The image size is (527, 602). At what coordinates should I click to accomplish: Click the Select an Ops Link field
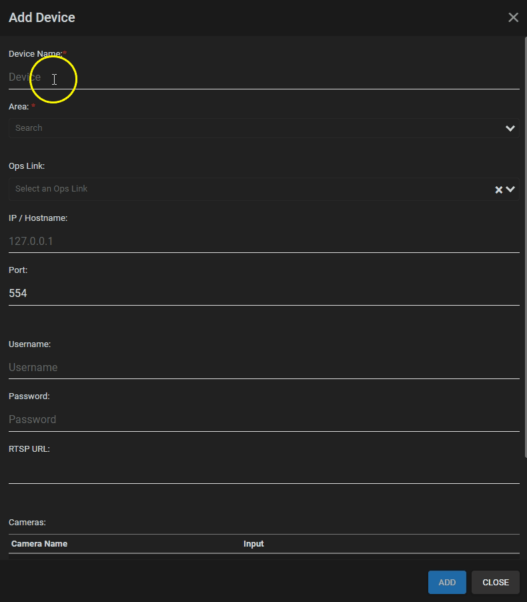[x=263, y=189]
